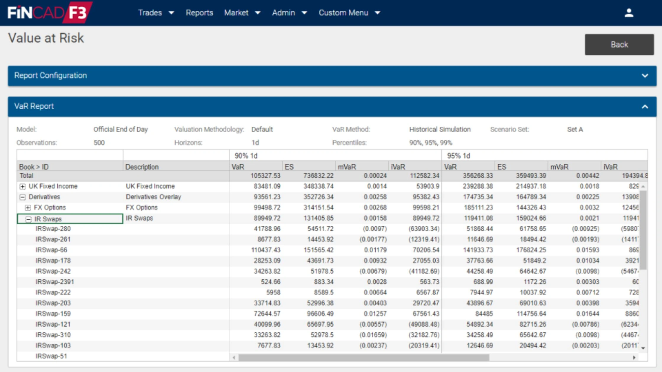The width and height of the screenshot is (662, 372).
Task: Select the IRSwap-280 row
Action: click(x=53, y=229)
